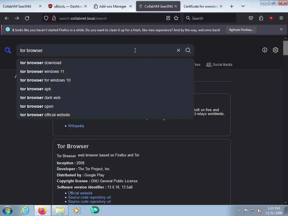Clear the search query with X icon

pyautogui.click(x=178, y=50)
